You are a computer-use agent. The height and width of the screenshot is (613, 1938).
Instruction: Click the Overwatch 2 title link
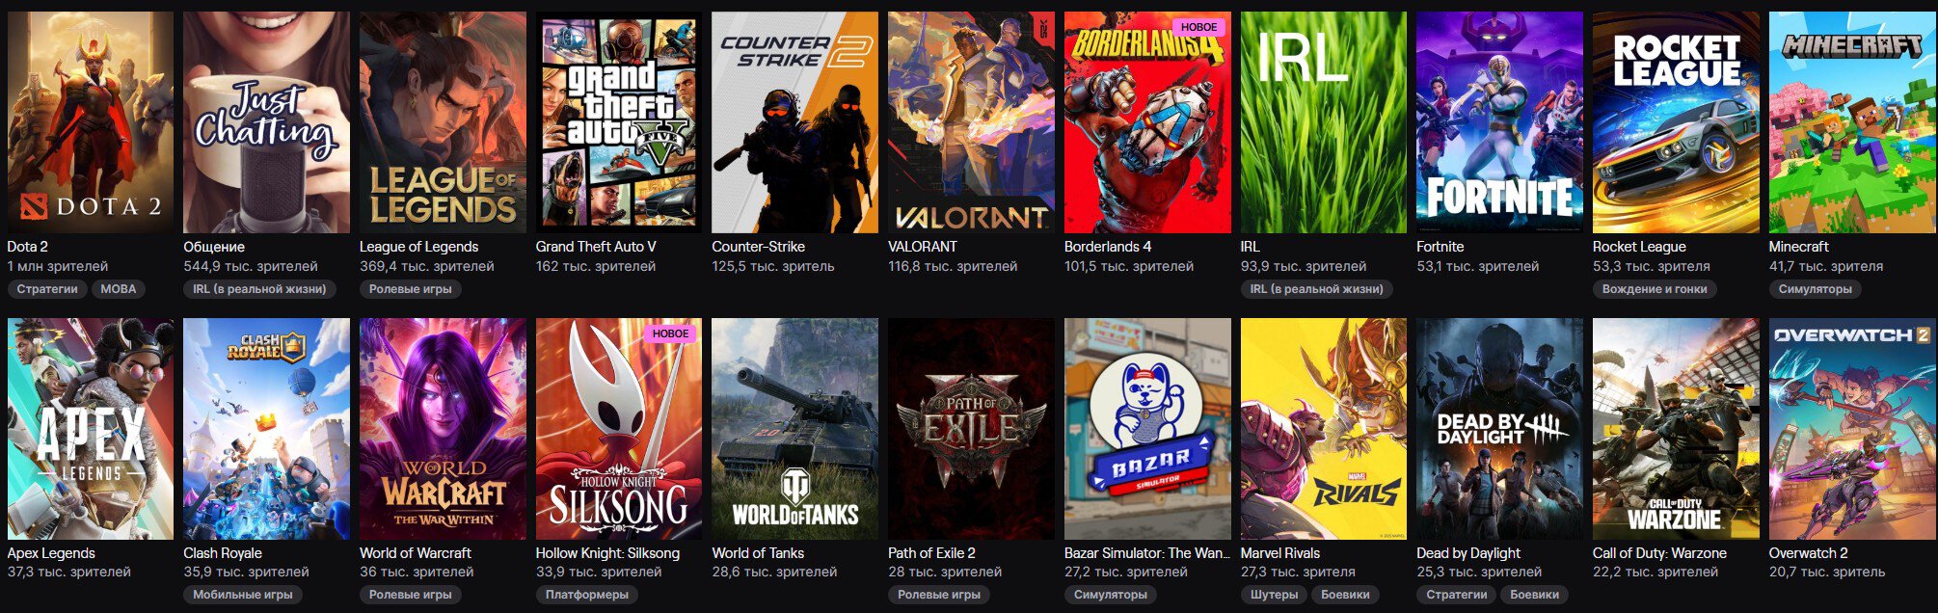(x=1809, y=553)
